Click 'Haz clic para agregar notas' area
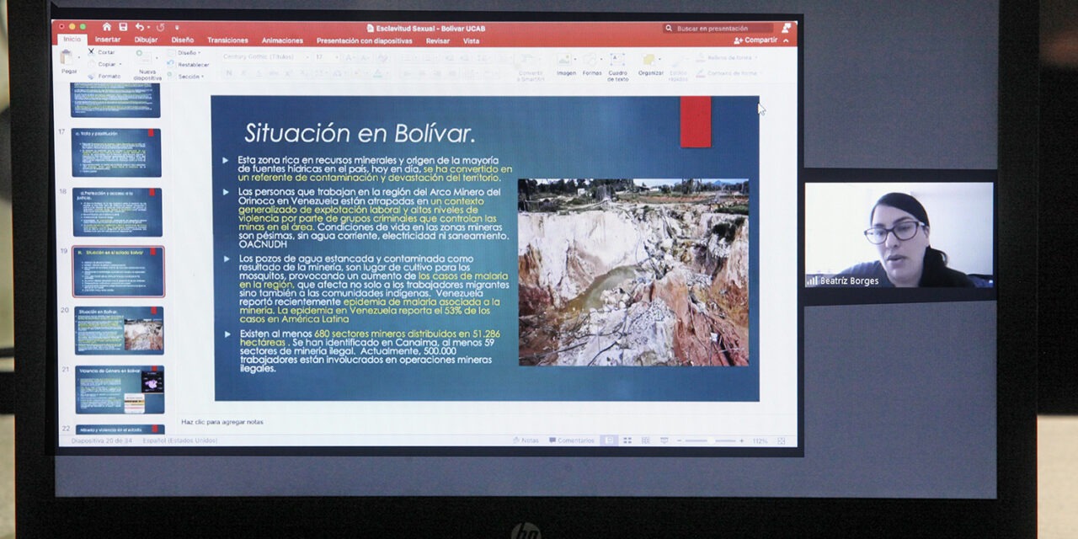 (222, 421)
